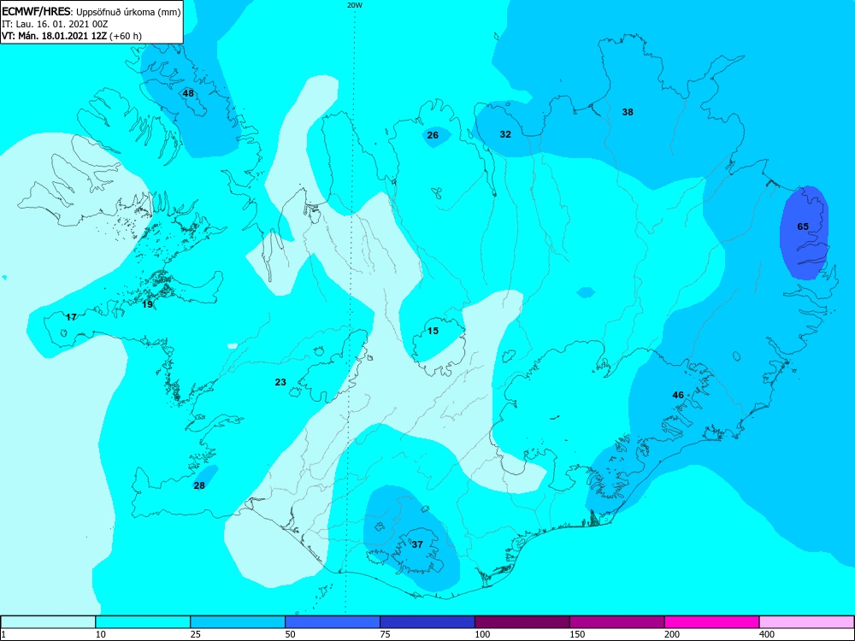Click the legend value 100

(482, 634)
